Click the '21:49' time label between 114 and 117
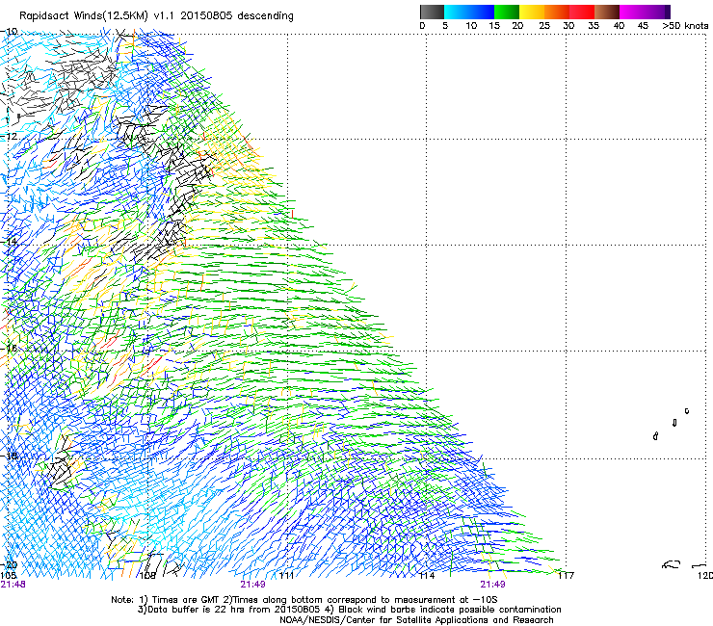The height and width of the screenshot is (626, 713). (493, 585)
